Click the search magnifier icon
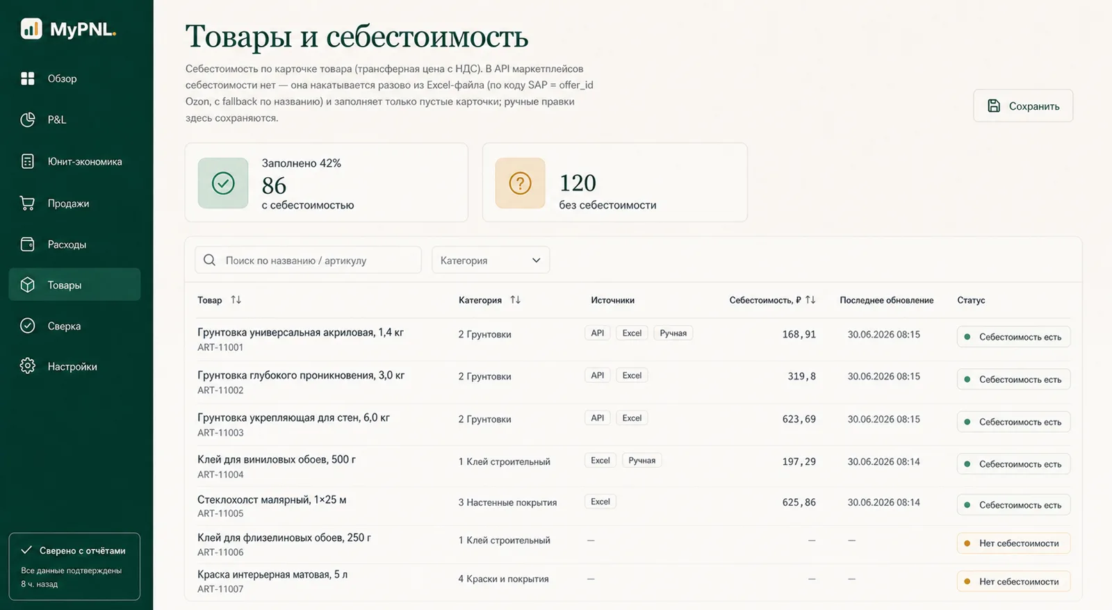 click(209, 260)
